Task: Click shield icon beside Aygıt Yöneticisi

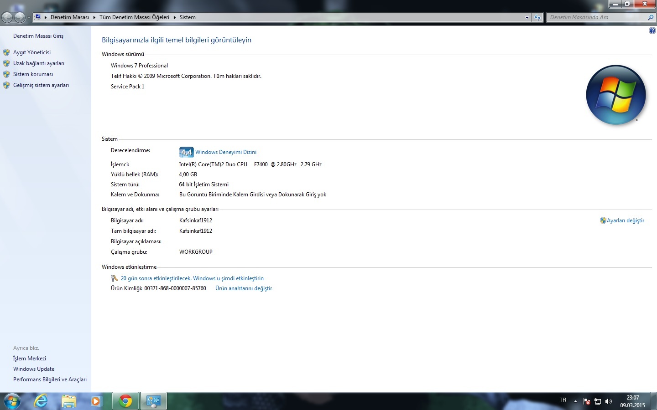Action: tap(6, 52)
